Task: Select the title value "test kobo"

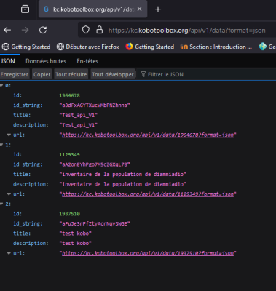Action: (75, 234)
